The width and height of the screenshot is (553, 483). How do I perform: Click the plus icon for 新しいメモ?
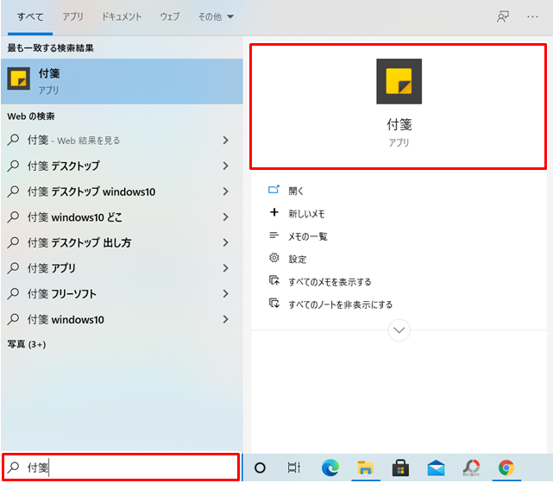click(274, 212)
